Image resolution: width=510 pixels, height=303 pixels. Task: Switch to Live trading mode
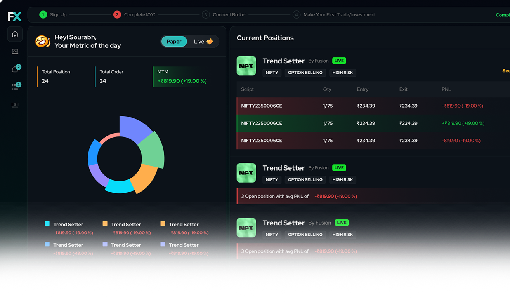203,42
